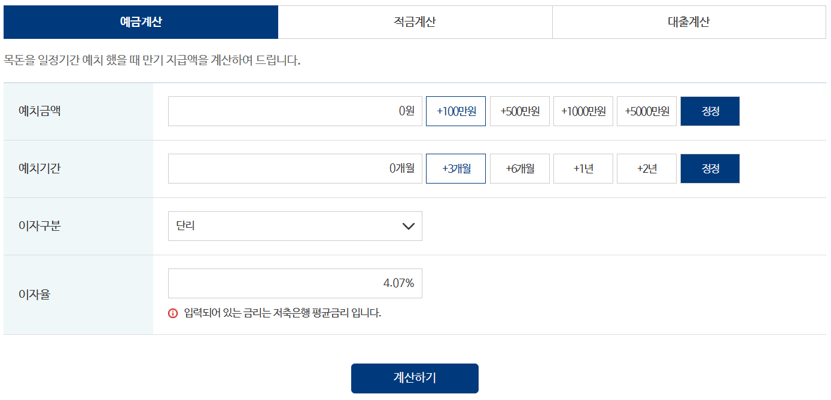
Task: Reset deposit amount with the 정정 button
Action: tap(710, 111)
